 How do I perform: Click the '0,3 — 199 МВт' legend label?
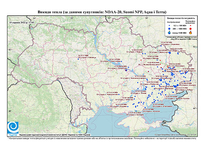click(180, 26)
